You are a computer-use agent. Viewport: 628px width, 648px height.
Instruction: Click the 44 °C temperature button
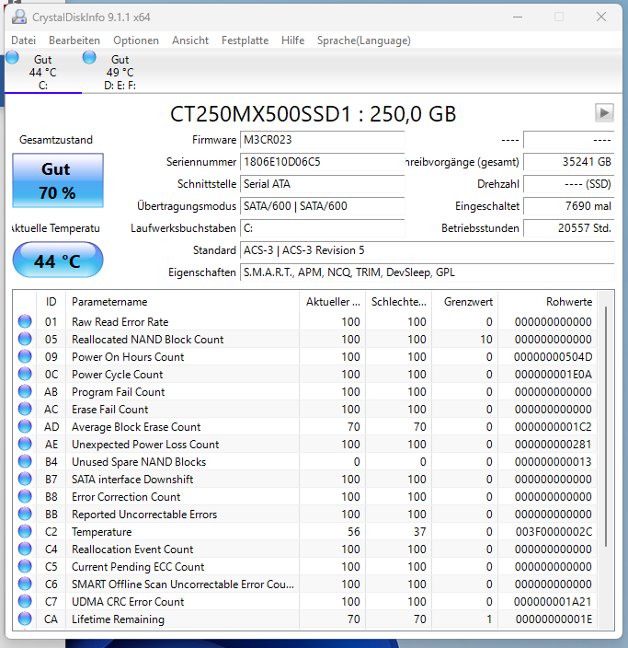(x=58, y=260)
